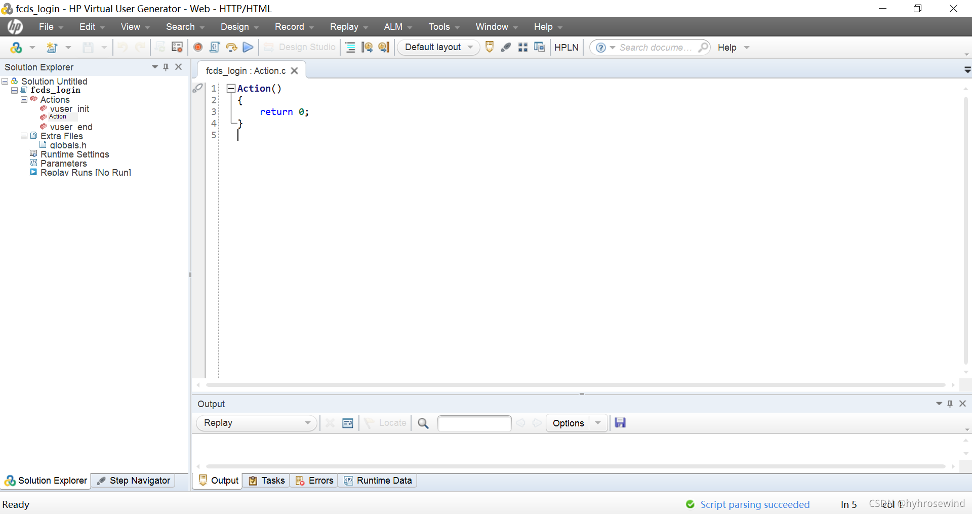Click the previous snapshot bookmark icon

click(x=367, y=47)
